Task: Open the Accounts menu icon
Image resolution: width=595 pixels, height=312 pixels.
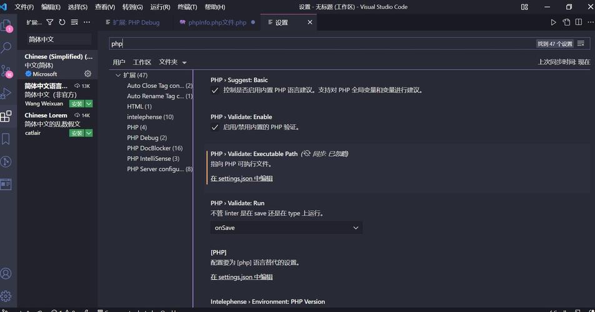Action: click(6, 273)
